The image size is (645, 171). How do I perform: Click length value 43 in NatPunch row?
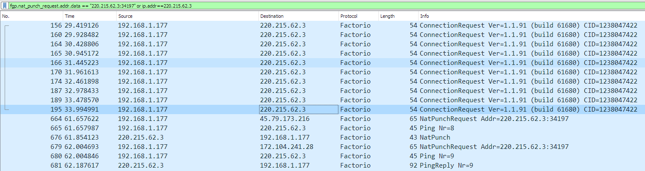(413, 137)
